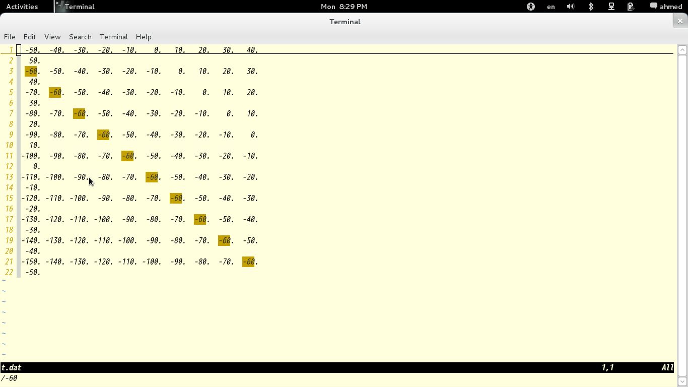The width and height of the screenshot is (688, 387).
Task: Open the clock showing Mon 8:29 PM
Action: click(x=344, y=7)
